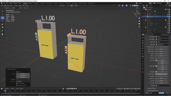Click the viewport pan hand icon
Image resolution: width=171 pixels, height=96 pixels.
coord(139,21)
